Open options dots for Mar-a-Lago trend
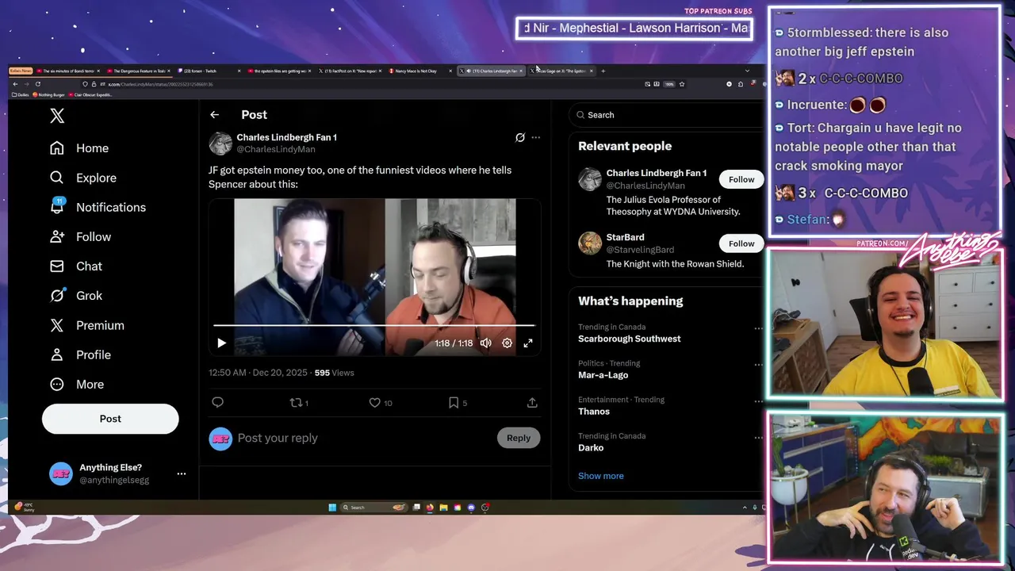The width and height of the screenshot is (1015, 571). click(x=758, y=365)
